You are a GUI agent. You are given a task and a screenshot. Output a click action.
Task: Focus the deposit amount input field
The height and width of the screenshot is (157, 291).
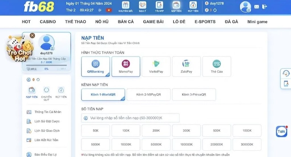[x=130, y=118]
